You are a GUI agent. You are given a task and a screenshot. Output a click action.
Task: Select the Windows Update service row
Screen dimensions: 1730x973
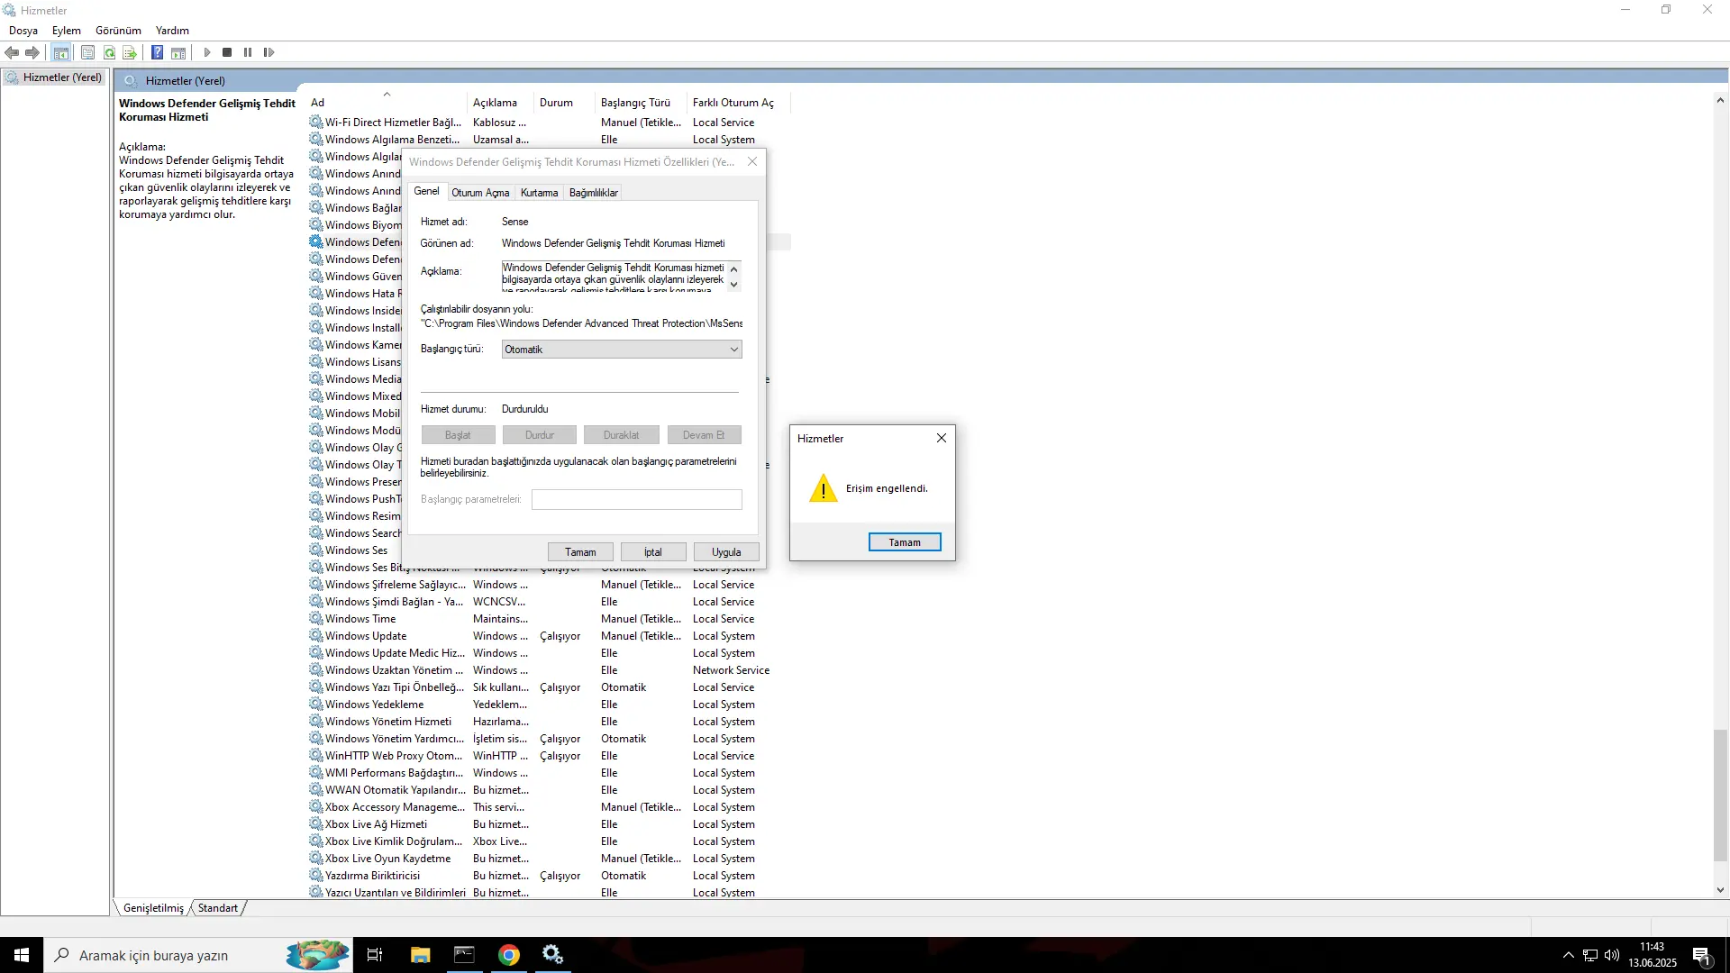550,636
